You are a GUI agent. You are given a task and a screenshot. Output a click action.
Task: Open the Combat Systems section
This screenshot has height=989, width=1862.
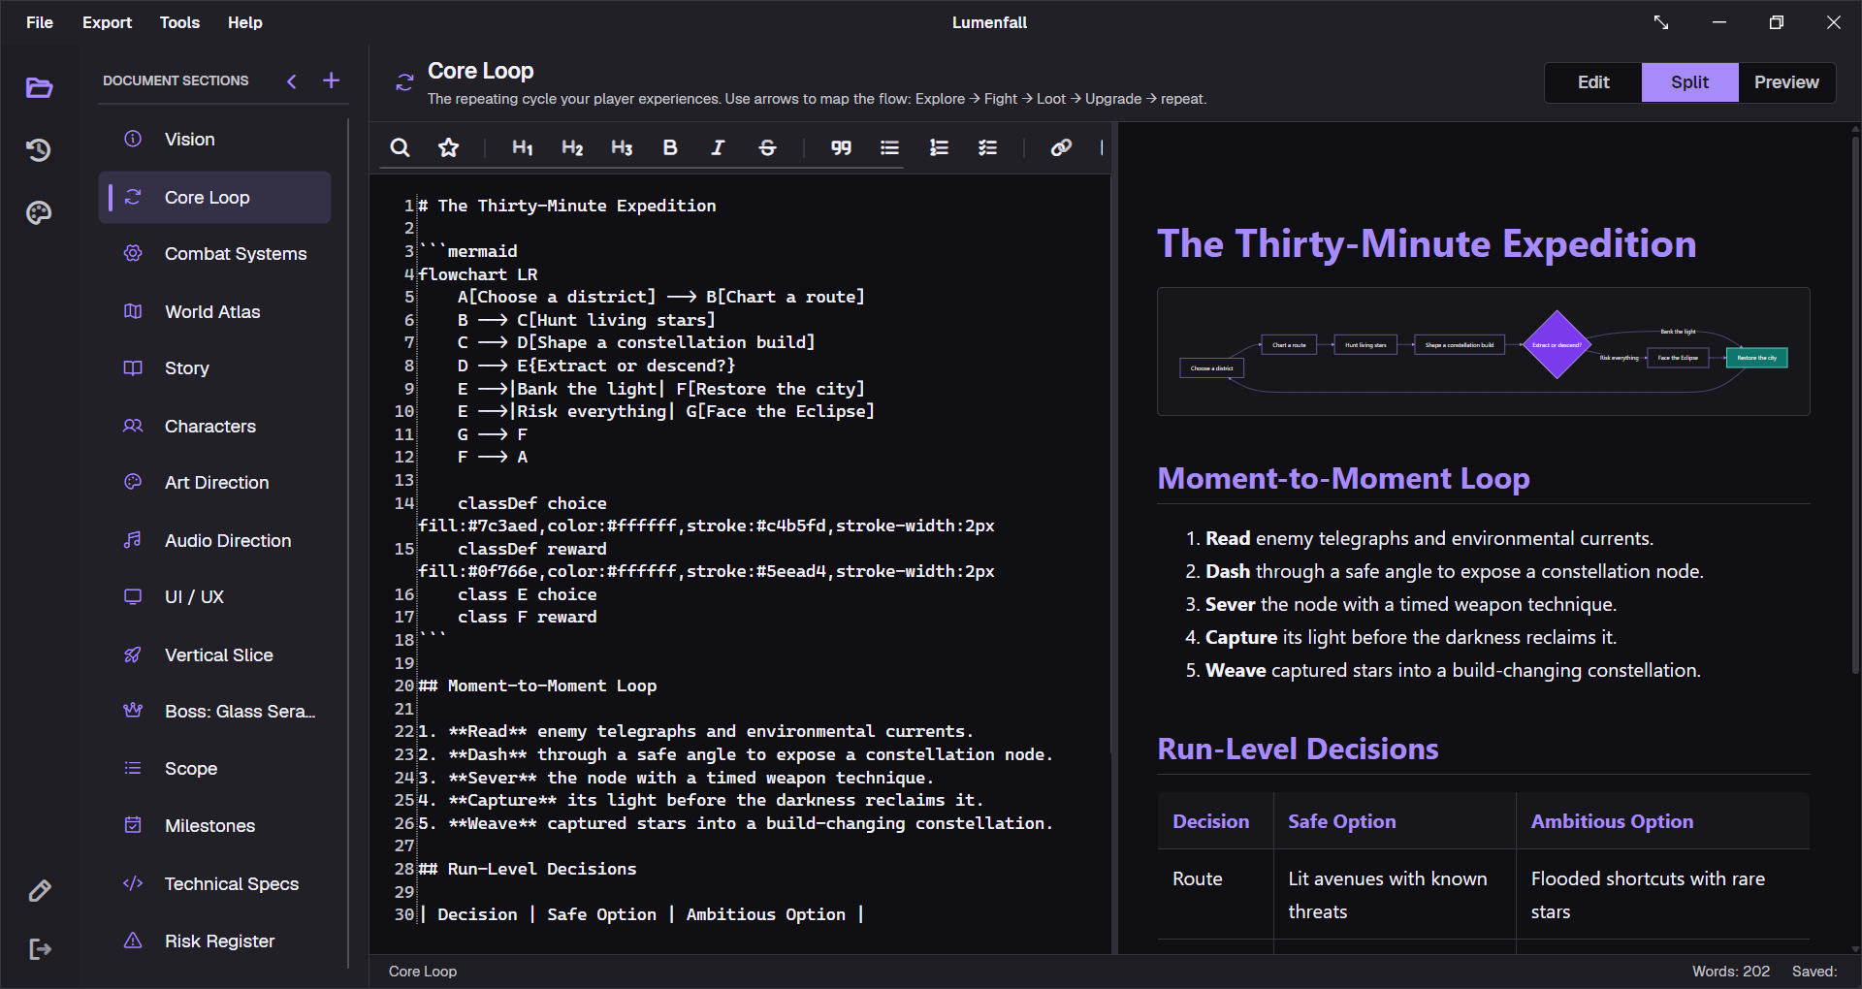(x=214, y=254)
